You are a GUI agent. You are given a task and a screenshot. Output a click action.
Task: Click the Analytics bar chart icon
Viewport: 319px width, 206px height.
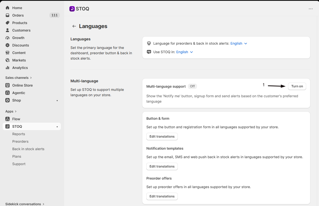(x=7, y=68)
